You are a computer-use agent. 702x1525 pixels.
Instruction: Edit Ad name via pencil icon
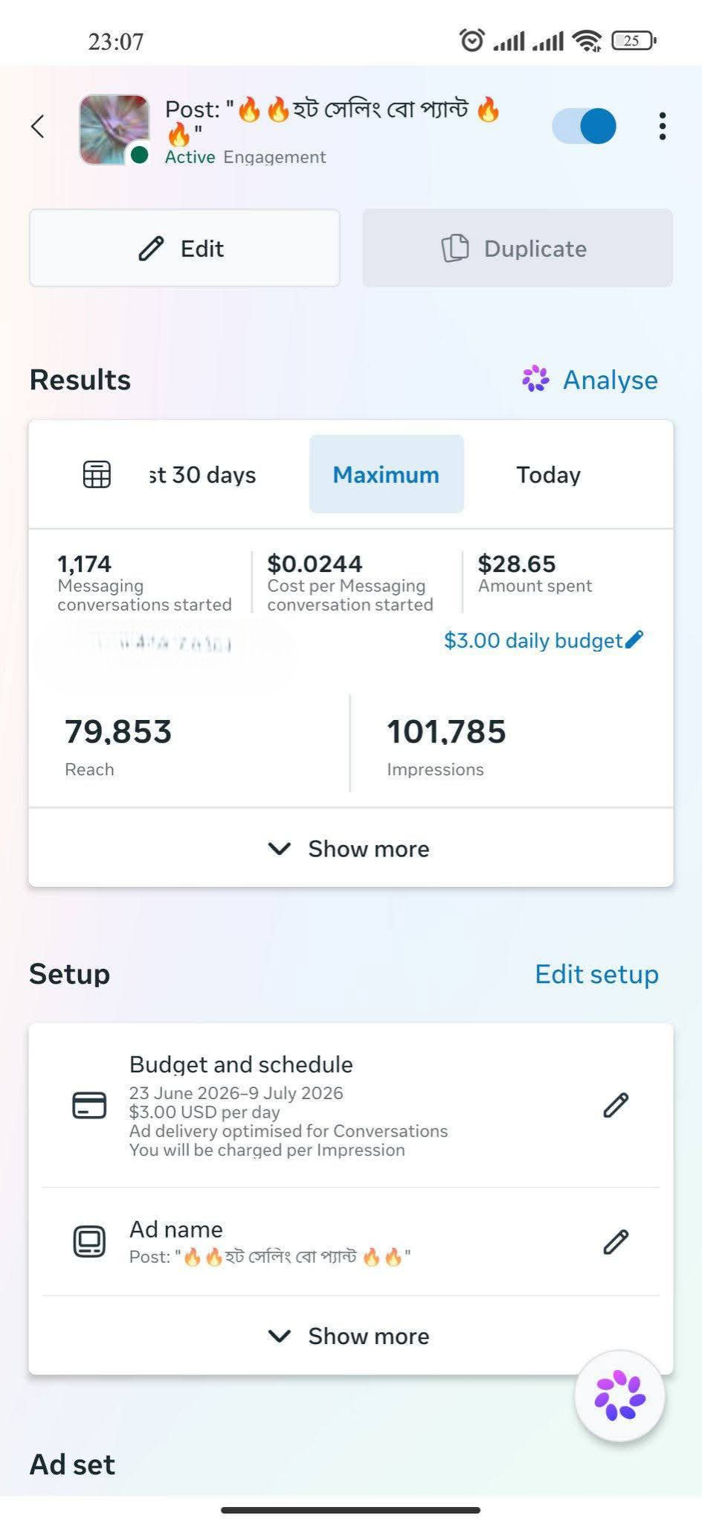[616, 1241]
